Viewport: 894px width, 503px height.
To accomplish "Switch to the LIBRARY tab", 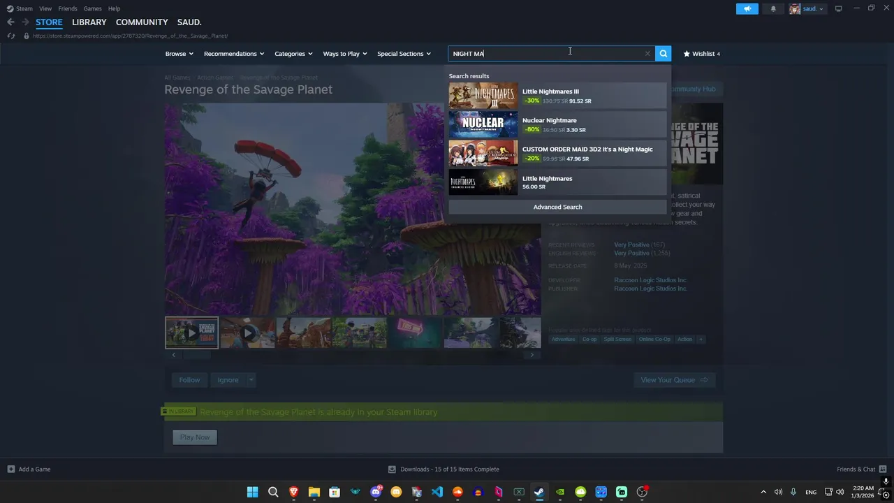I will [x=89, y=22].
